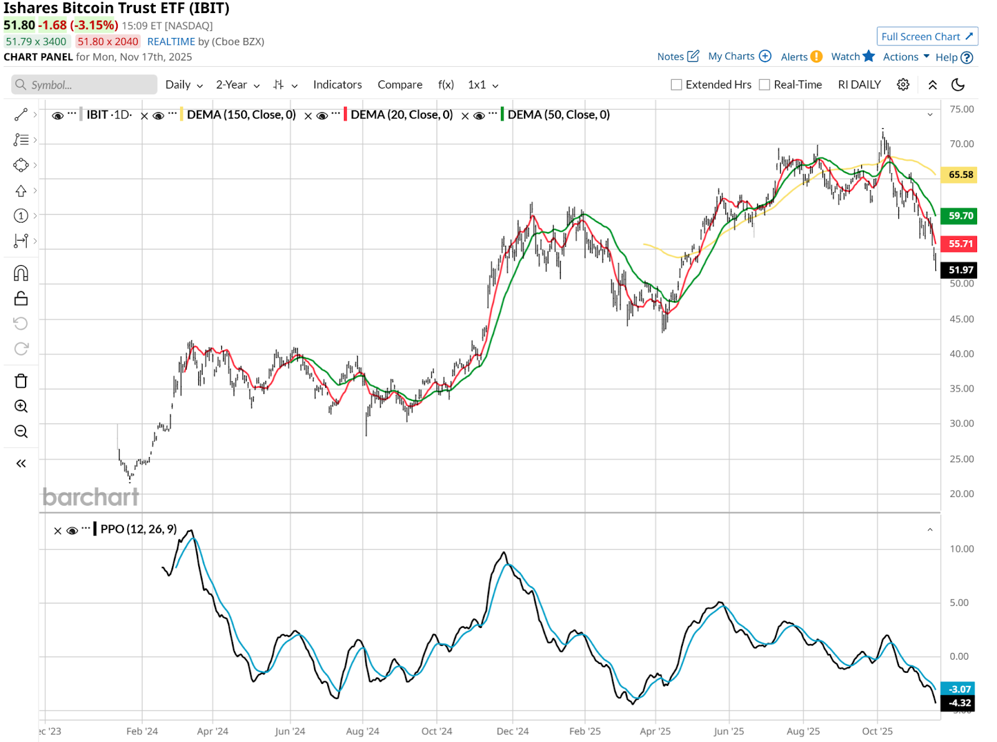
Task: Hide the PPO (12, 26, 9) indicator
Action: point(72,531)
